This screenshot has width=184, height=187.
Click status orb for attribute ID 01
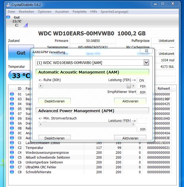(x=12, y=94)
